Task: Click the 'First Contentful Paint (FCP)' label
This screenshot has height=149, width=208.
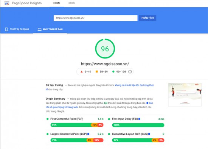Action: pos(67,119)
